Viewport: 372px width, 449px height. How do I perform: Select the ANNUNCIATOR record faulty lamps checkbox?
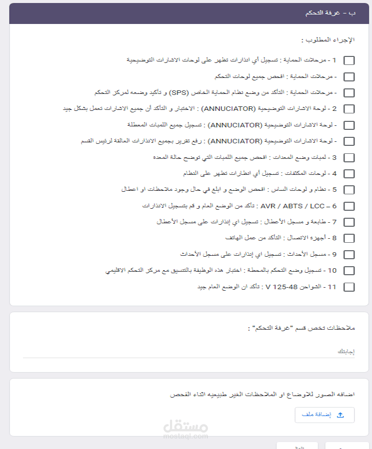(349, 125)
